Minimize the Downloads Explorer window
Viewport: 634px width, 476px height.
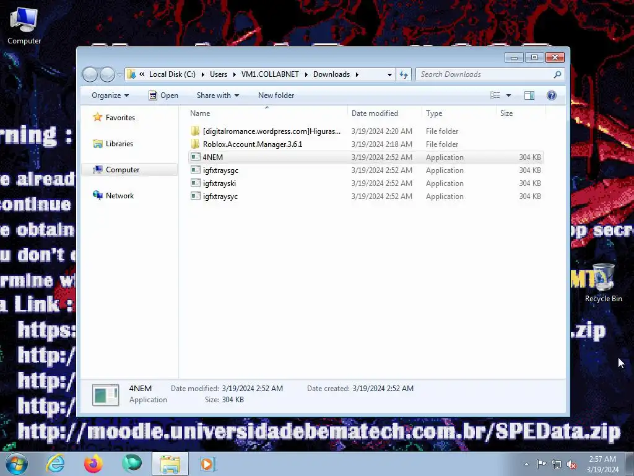(514, 58)
